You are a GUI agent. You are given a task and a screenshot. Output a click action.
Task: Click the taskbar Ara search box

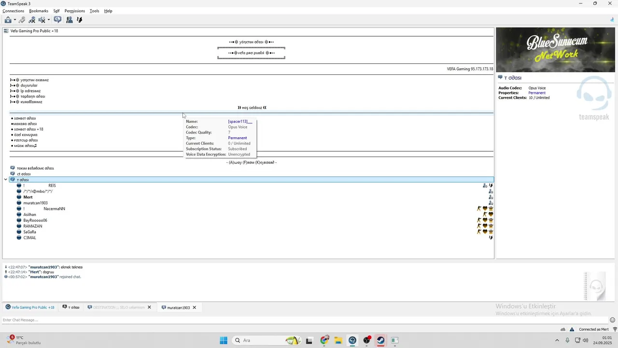pyautogui.click(x=267, y=340)
